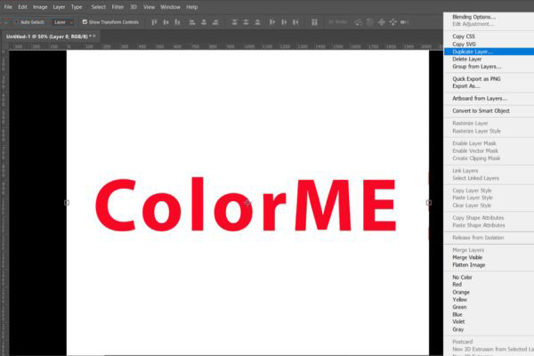The width and height of the screenshot is (534, 356).
Task: Choose Duplicate Layer in context menu
Action: (x=489, y=52)
